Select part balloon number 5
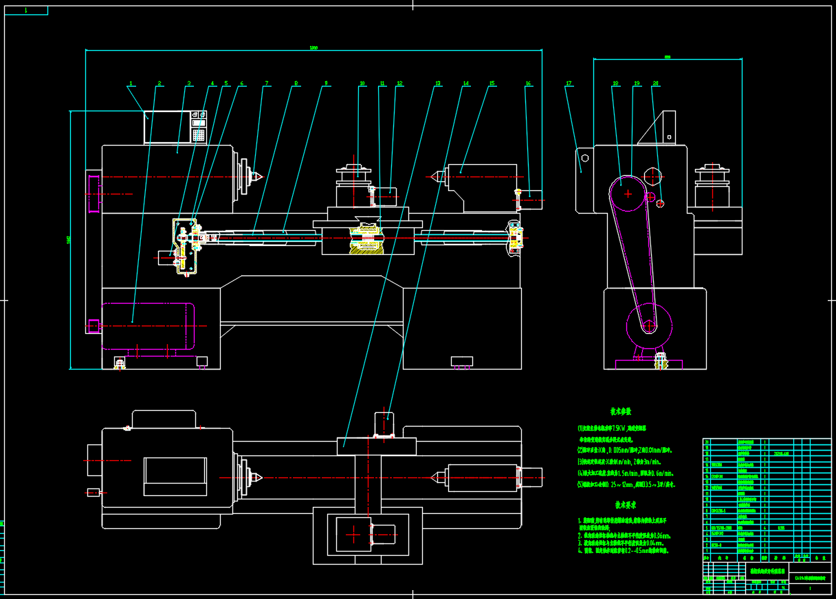The image size is (836, 599). click(226, 83)
